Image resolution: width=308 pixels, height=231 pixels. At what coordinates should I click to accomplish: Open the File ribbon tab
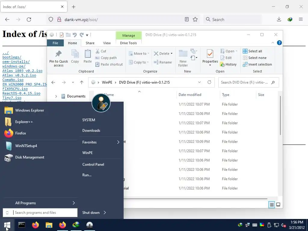pos(55,43)
